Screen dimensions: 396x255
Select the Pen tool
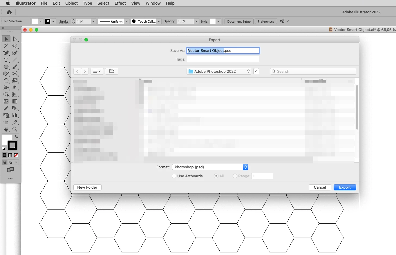(x=6, y=53)
